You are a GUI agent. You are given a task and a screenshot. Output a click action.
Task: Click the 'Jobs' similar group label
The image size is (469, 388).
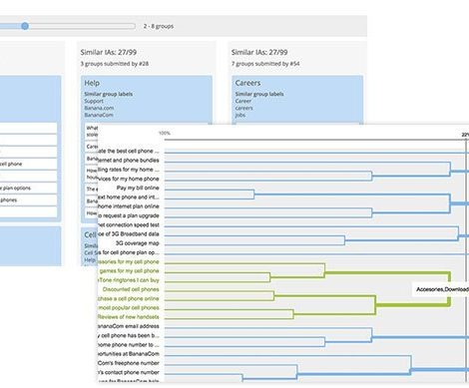(x=240, y=115)
